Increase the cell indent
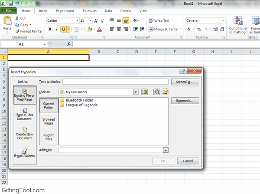 click(x=142, y=29)
